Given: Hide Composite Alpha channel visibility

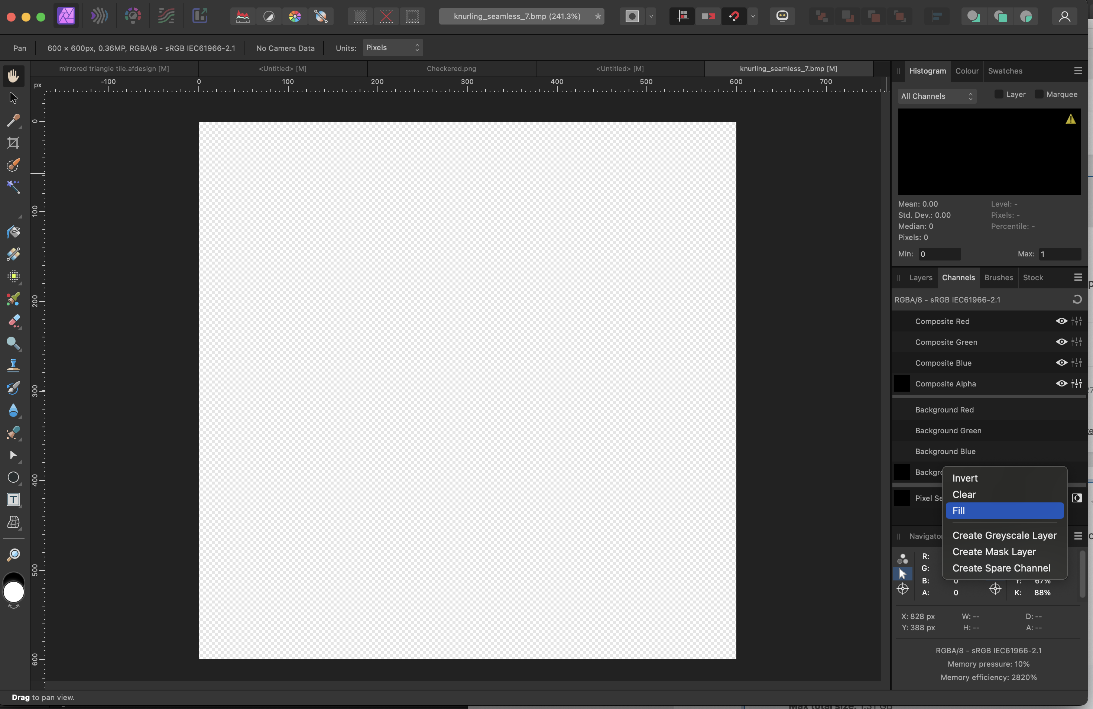Looking at the screenshot, I should [x=1061, y=383].
